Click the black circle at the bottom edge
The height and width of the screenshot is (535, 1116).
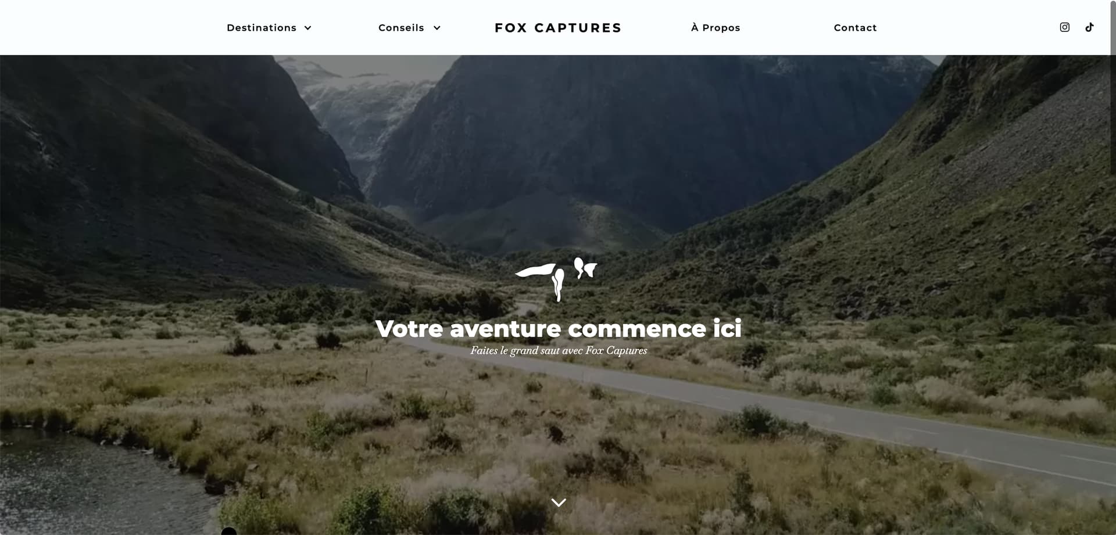229,531
